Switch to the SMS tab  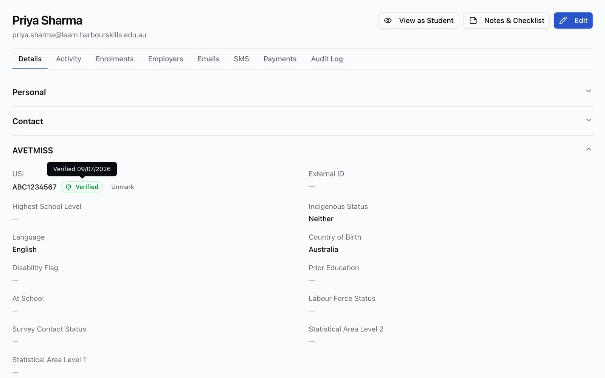(241, 59)
